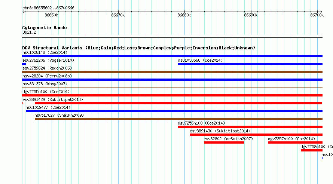Click the left arrowhead of the ruler
The height and width of the screenshot is (184, 333).
coord(23,12)
